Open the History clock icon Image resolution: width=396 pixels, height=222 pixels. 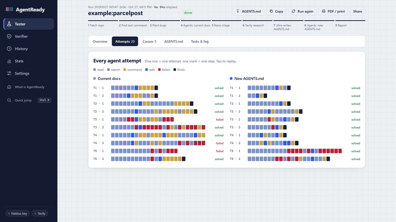[9, 49]
